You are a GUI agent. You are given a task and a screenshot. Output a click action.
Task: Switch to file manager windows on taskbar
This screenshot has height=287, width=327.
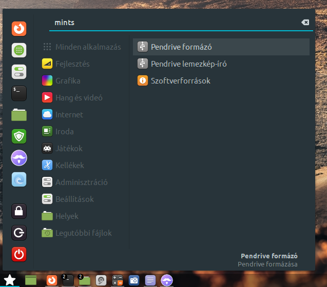point(85,280)
